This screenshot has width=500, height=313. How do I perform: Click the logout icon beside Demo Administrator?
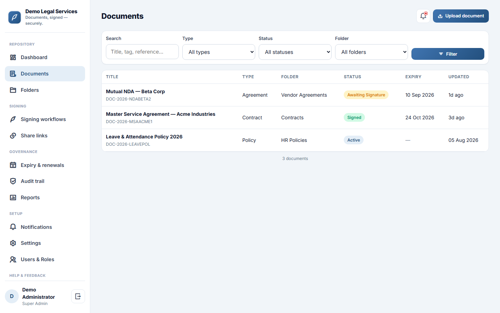tap(78, 296)
